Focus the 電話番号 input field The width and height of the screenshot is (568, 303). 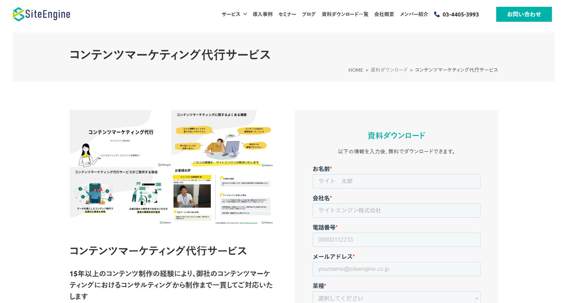396,240
